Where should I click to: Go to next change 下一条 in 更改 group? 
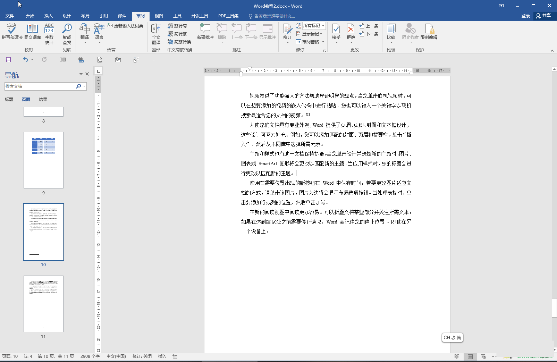[369, 34]
